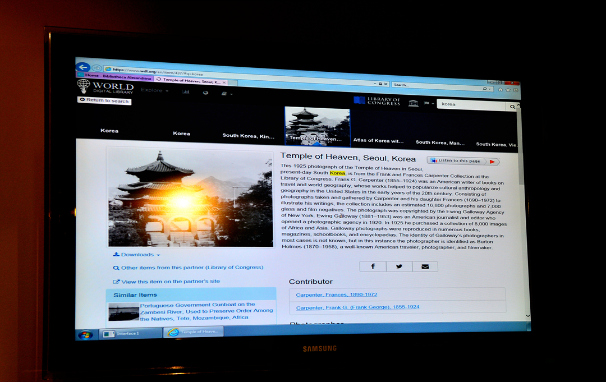Select the South Korea, Vie... carousel item
The width and height of the screenshot is (606, 382).
click(x=497, y=145)
